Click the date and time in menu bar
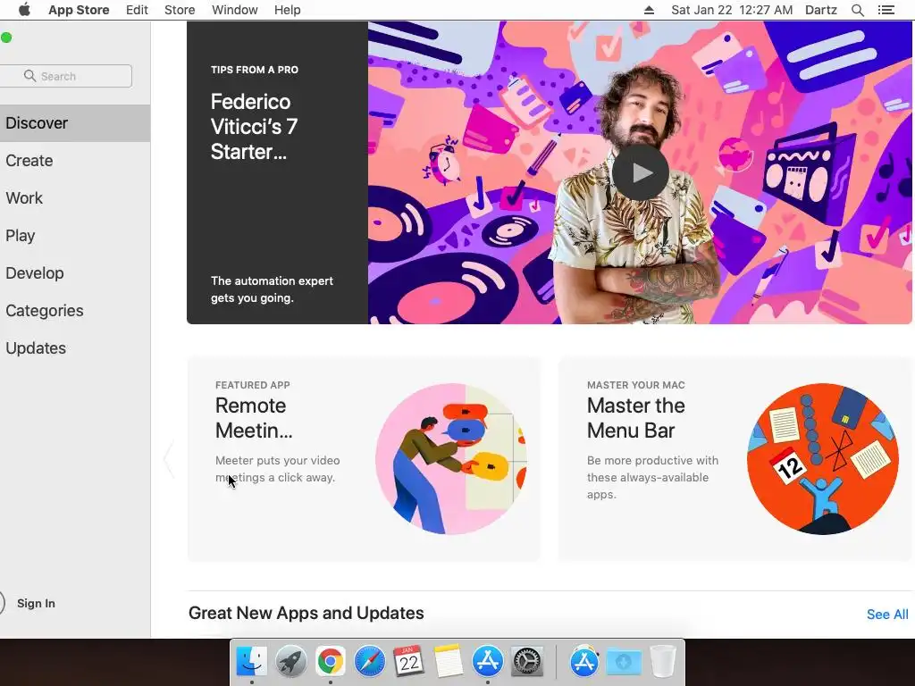 click(732, 10)
